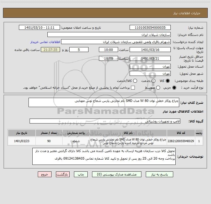Click the price validity time 10:00 field
The image size is (211, 204).
(109, 59)
